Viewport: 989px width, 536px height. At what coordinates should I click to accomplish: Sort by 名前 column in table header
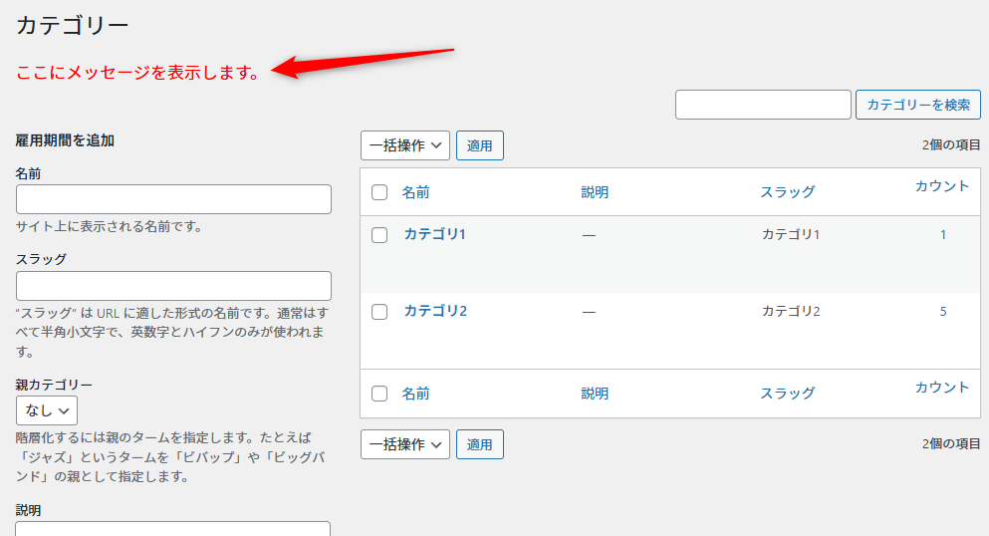coord(416,192)
